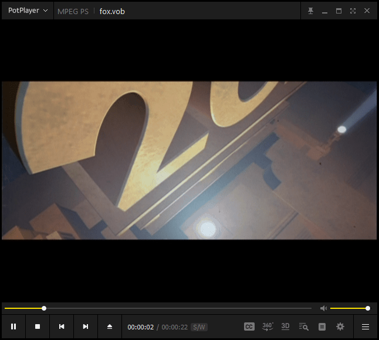Viewport: 379px width, 340px height.
Task: Toggle 3D video mode
Action: (x=286, y=326)
